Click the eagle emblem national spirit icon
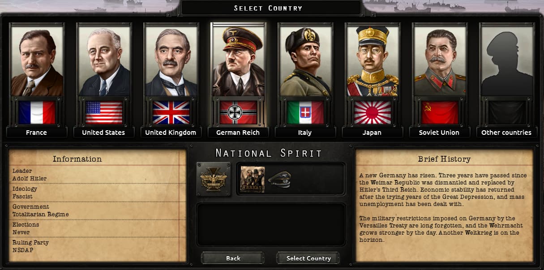This screenshot has width=544, height=270. [x=214, y=179]
